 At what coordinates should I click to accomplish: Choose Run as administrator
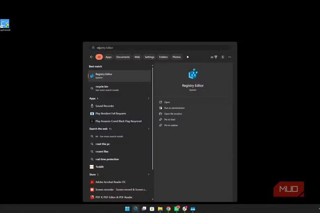pos(172,108)
